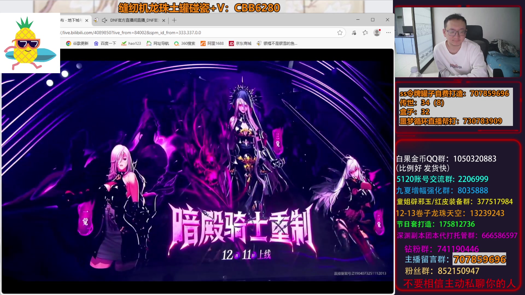This screenshot has height=295, width=525.
Task: Expand the 银槿不是银雪的鱼 bookmark entry
Action: [x=277, y=43]
